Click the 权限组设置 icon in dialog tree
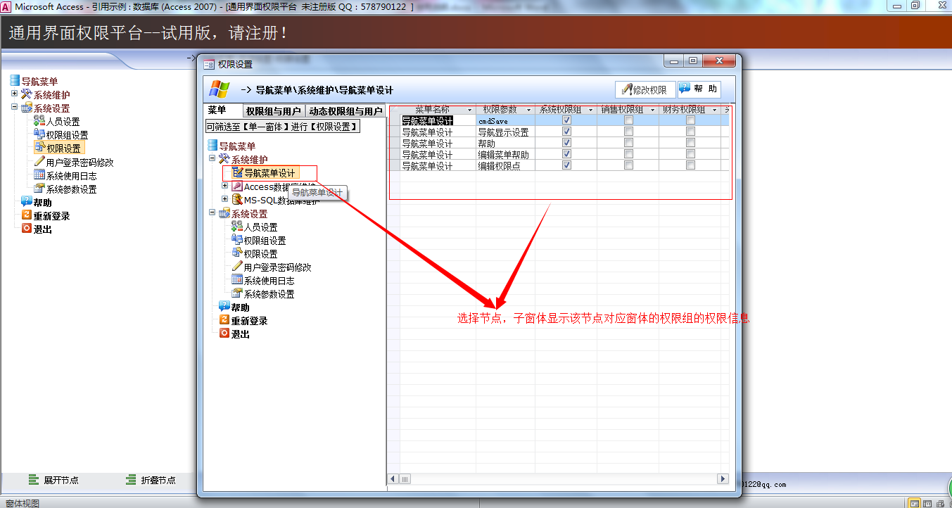 pos(237,240)
